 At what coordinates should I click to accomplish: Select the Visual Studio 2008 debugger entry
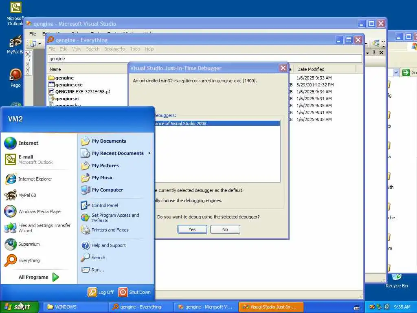pyautogui.click(x=217, y=123)
